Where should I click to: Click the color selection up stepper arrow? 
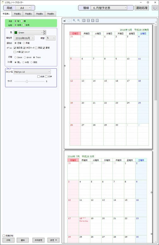tap(45, 31)
